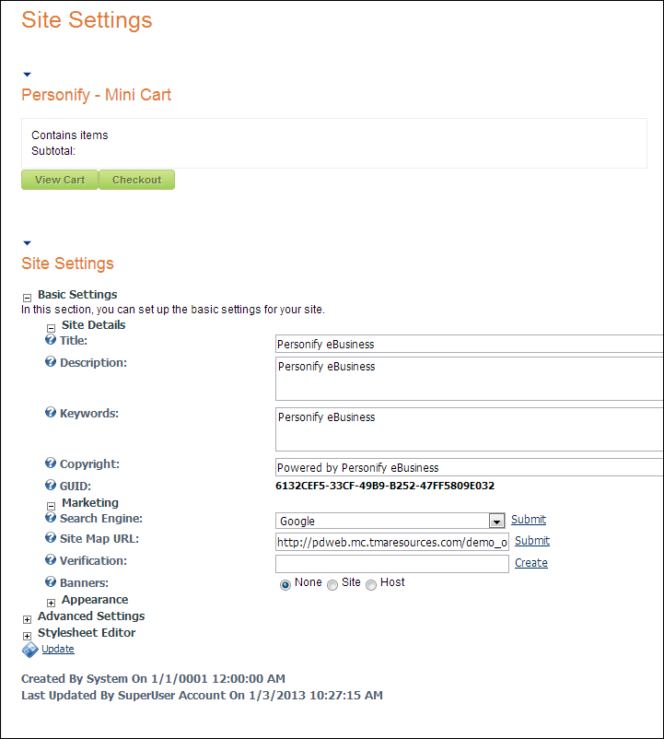Expand the Advanced Settings section

pos(27,617)
